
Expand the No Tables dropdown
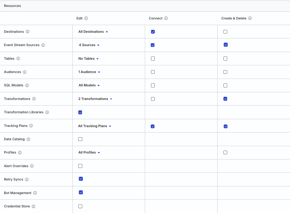[88, 59]
